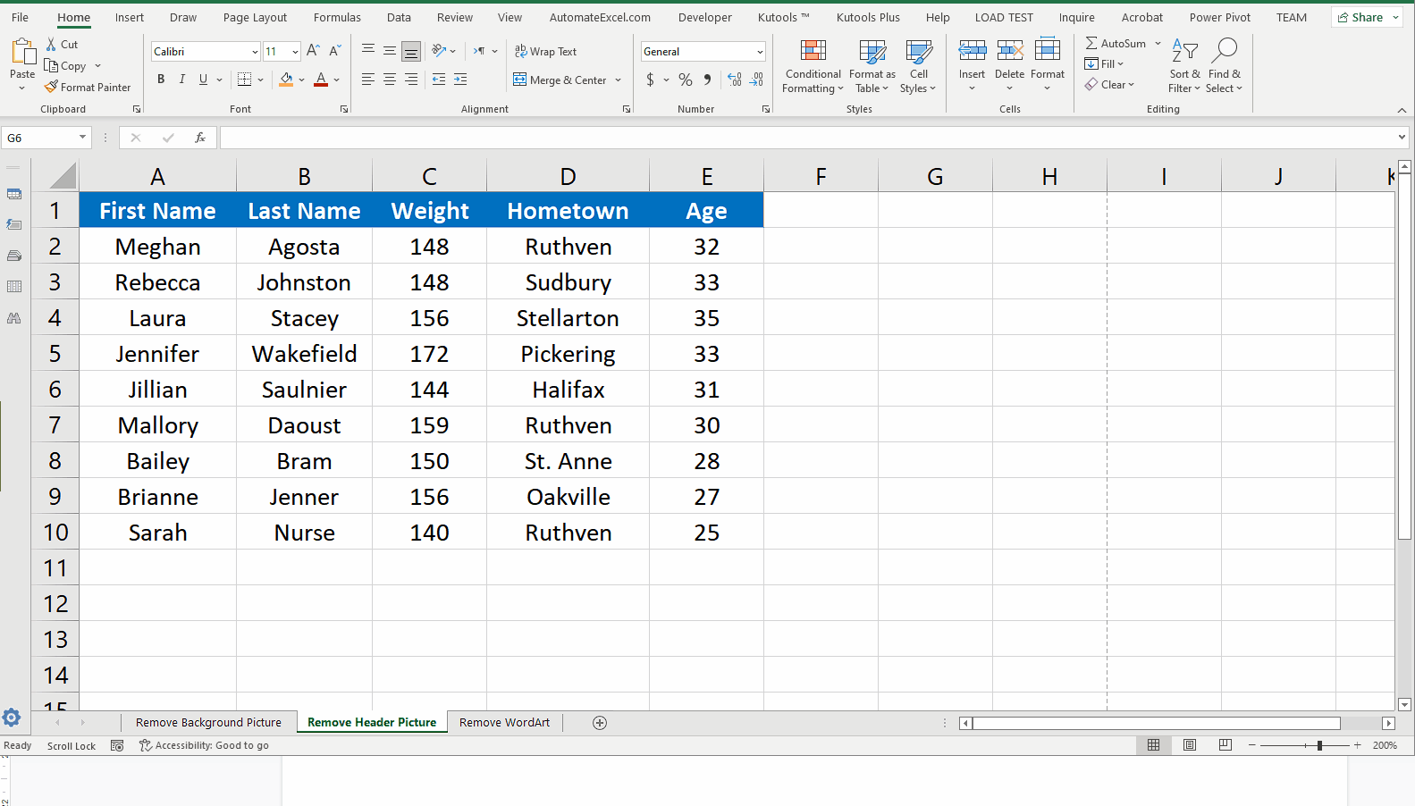Open the Kutools Plus tab

point(868,17)
